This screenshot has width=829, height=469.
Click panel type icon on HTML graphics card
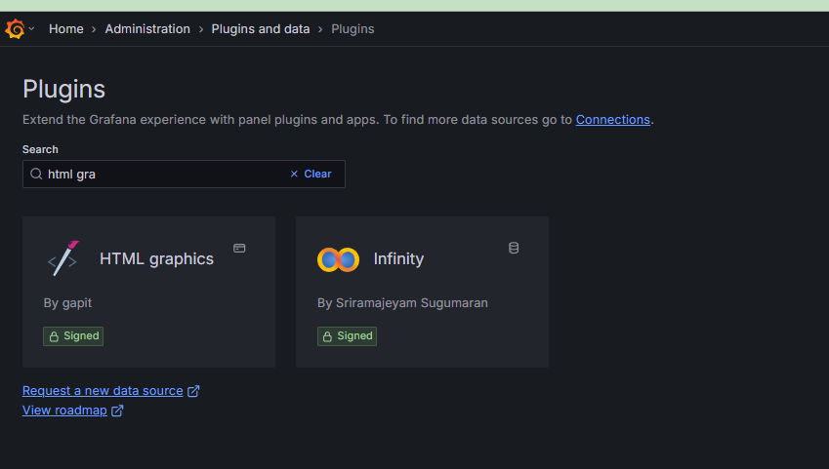[x=239, y=248]
